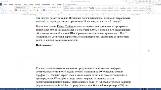Open the Рассылки (Mailings) tab
This screenshot has width=161, height=90.
(x=37, y=4)
